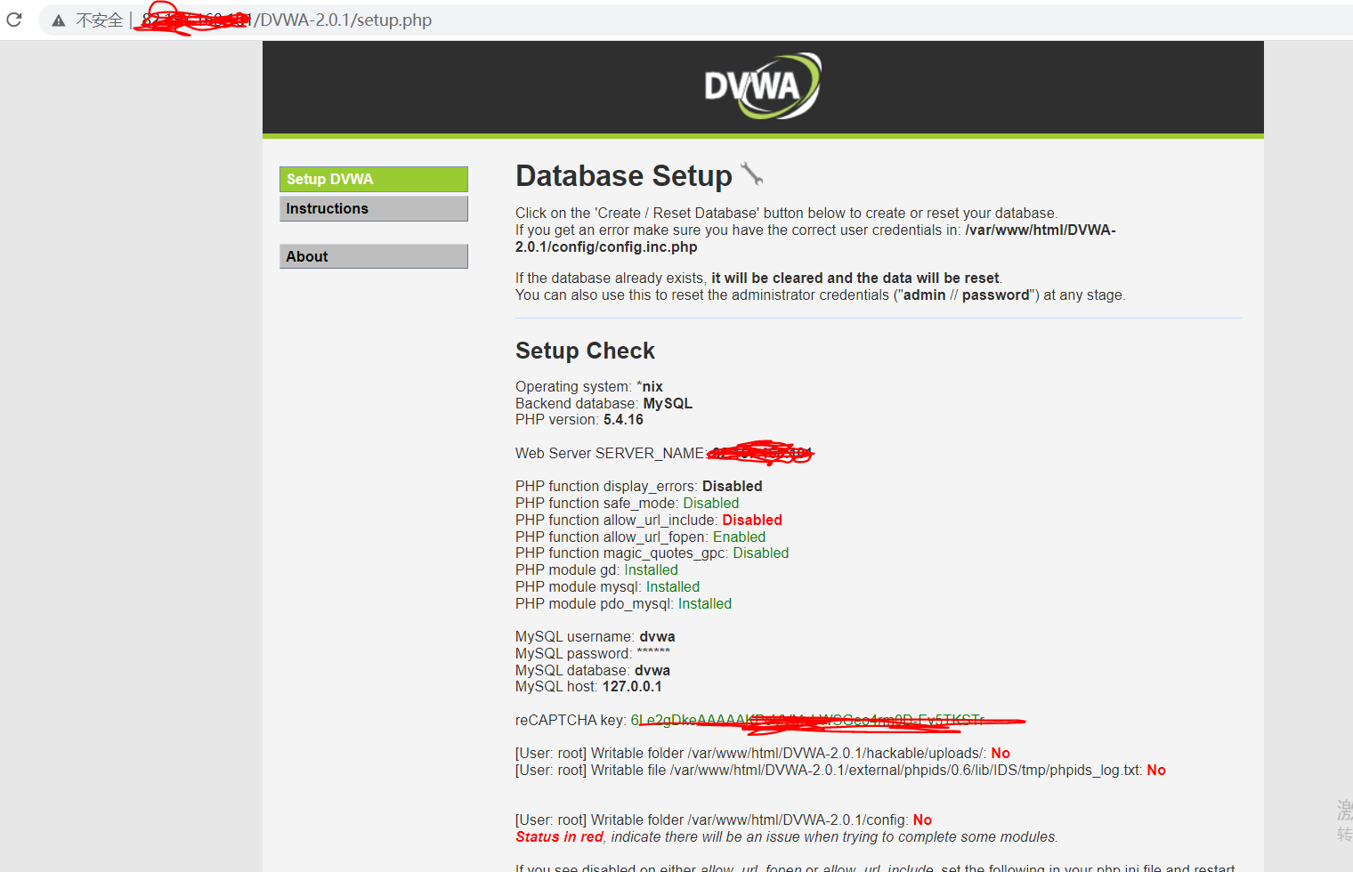
Task: Click the Web Server SERVER_NAME label
Action: click(610, 454)
